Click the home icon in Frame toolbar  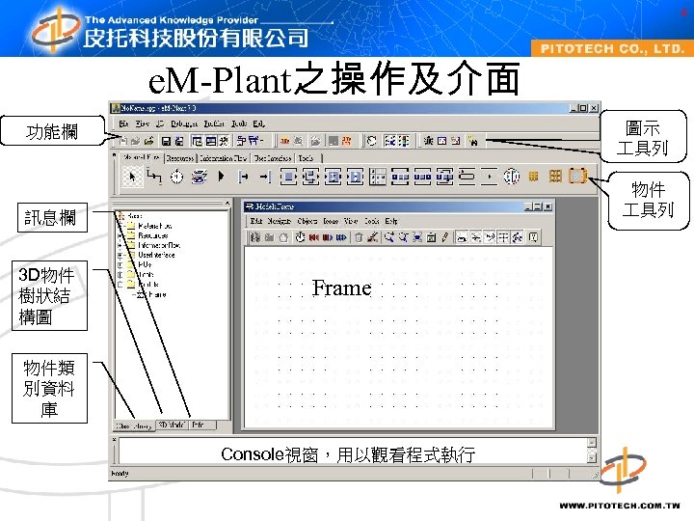pos(283,238)
